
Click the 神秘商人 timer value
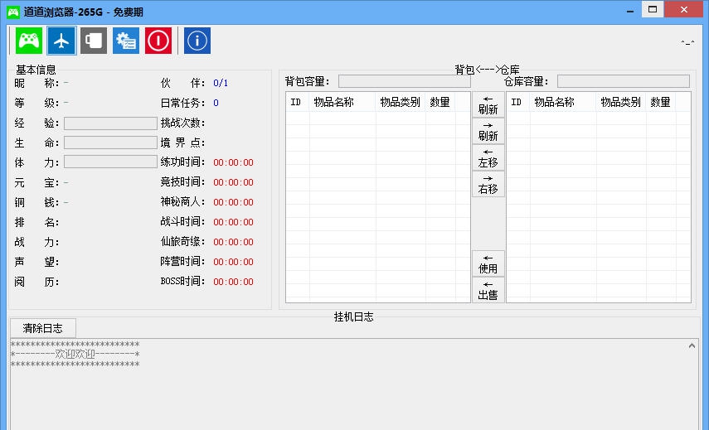[233, 202]
